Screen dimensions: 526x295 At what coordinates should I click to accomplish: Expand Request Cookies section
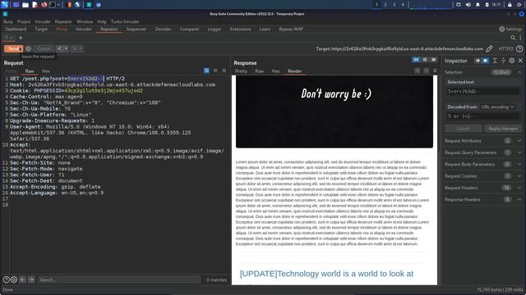(483, 176)
